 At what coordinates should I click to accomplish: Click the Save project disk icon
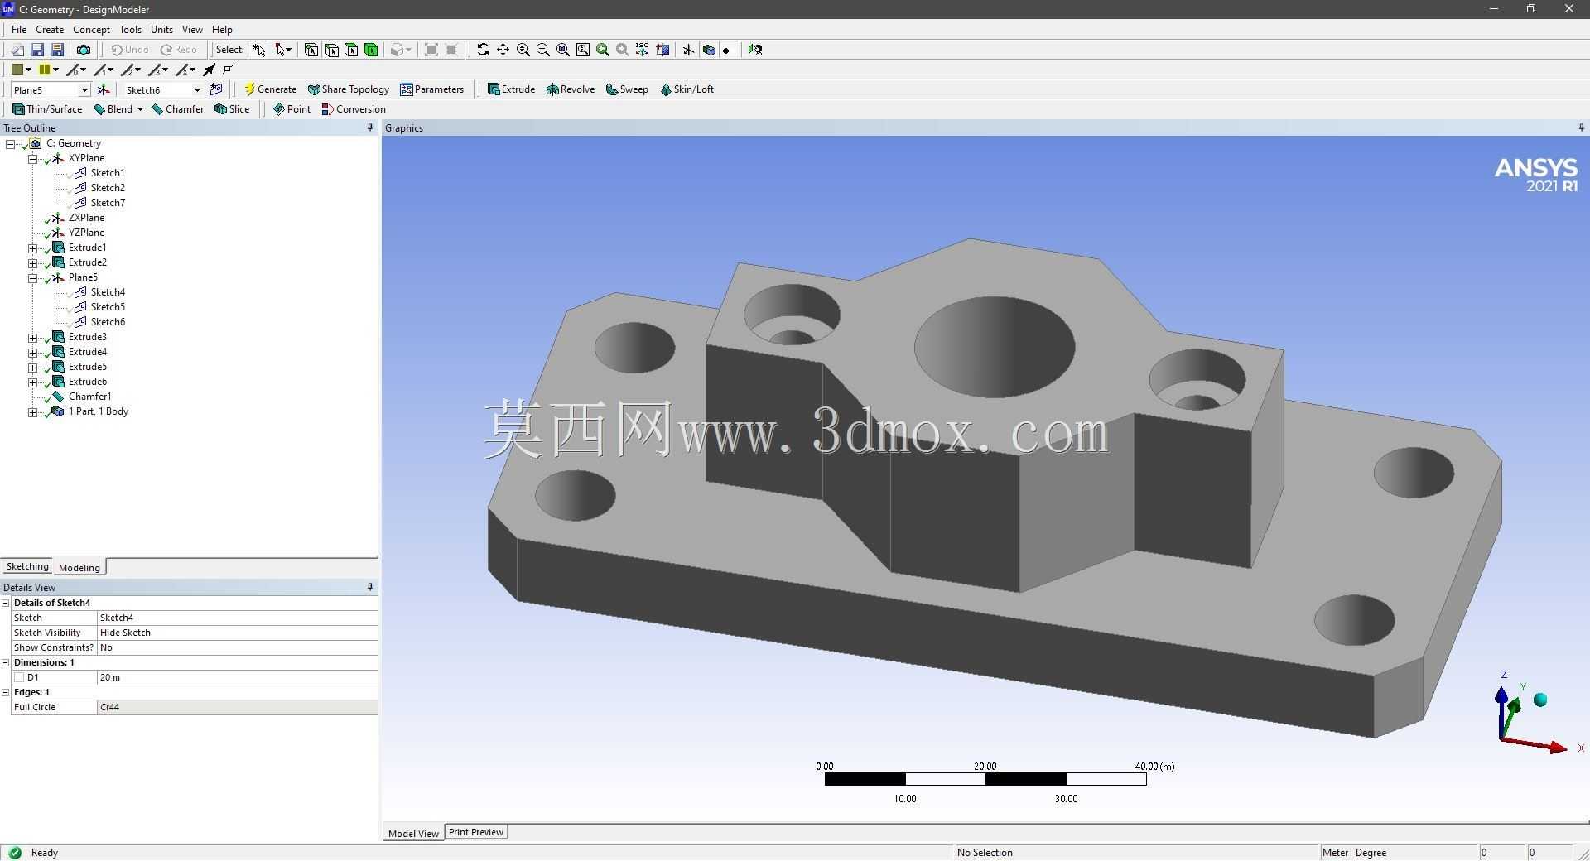point(37,50)
